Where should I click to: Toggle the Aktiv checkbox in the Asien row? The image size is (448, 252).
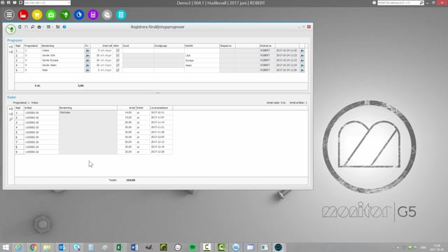coord(118,65)
